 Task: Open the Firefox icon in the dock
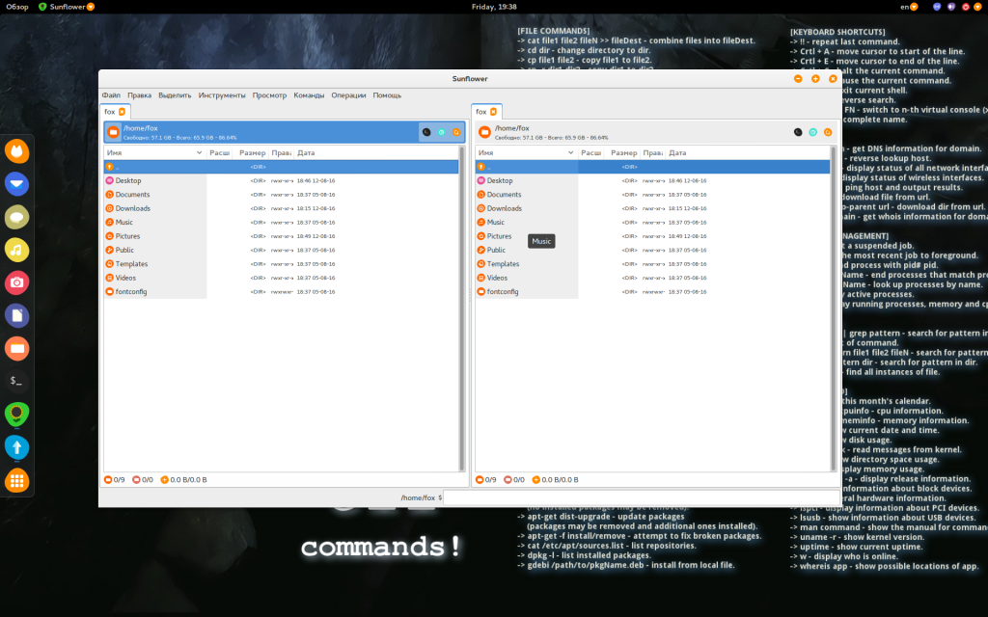17,151
